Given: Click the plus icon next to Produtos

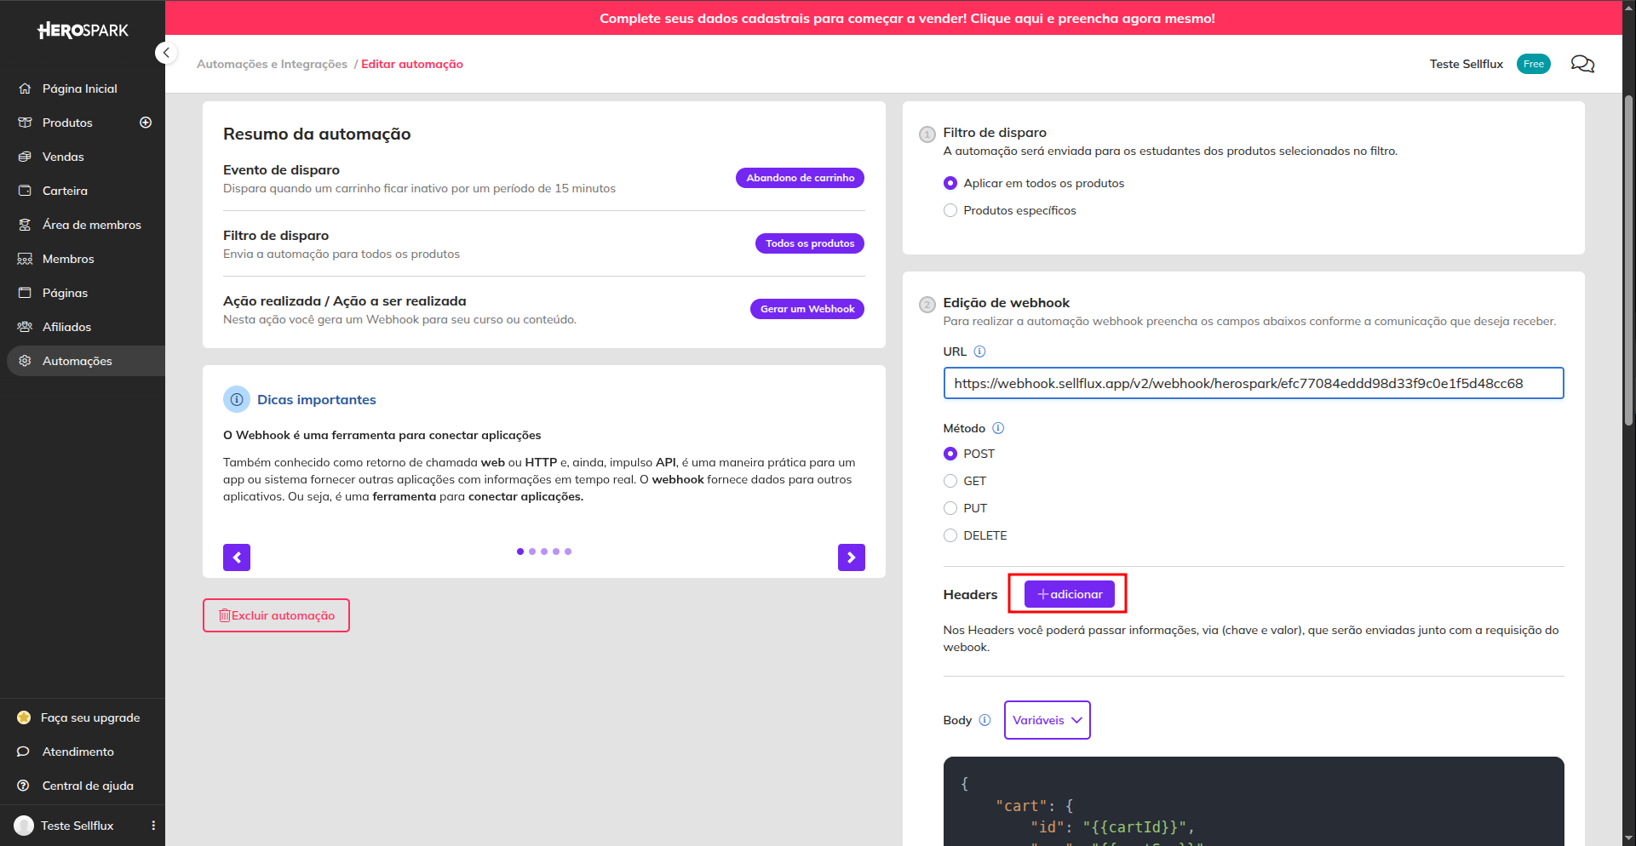Looking at the screenshot, I should (146, 123).
